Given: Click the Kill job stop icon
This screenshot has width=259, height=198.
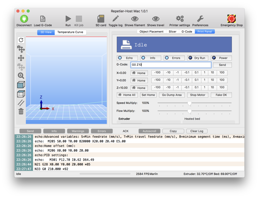Looking at the screenshot, I should tap(79, 19).
